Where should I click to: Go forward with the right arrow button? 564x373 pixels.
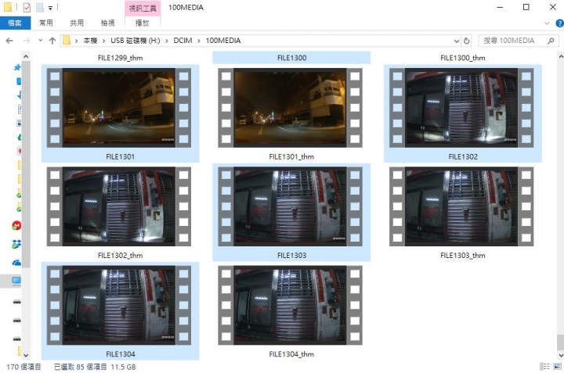click(x=27, y=41)
